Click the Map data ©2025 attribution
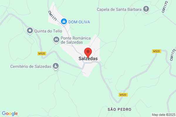 tap(164, 115)
